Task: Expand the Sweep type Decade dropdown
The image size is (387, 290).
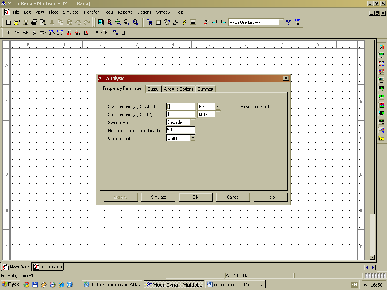Action: [193, 122]
